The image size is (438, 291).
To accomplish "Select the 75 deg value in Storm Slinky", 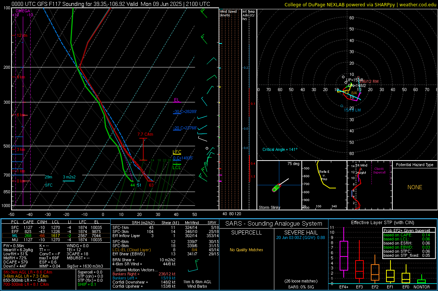I will [x=293, y=164].
